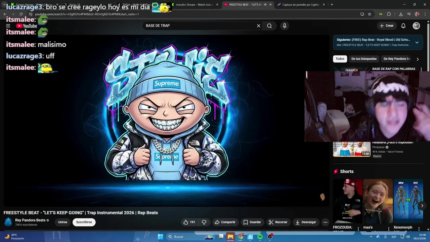The image size is (430, 242).
Task: Switch to Chrome in taskbar
Action: 240,237
